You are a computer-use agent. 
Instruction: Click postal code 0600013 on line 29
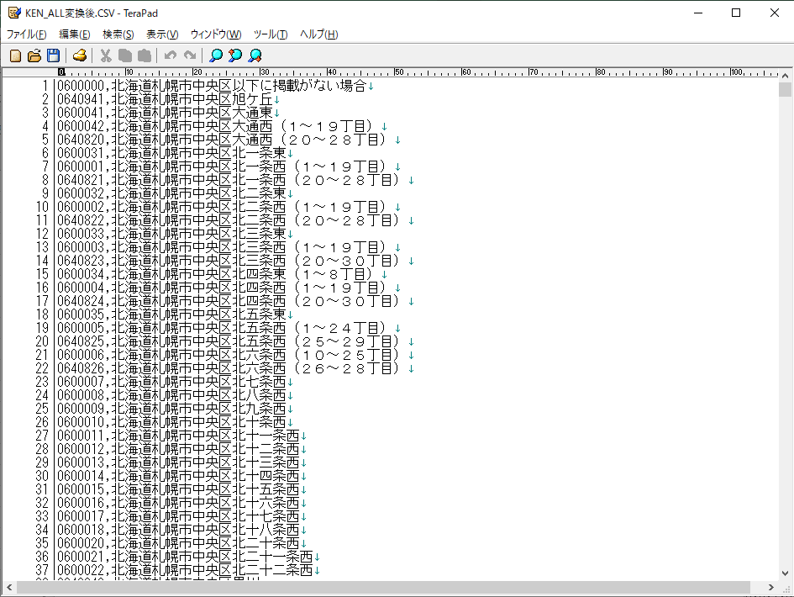80,462
